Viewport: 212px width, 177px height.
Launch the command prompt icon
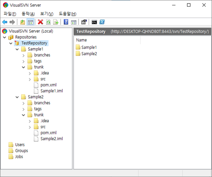pos(94,22)
